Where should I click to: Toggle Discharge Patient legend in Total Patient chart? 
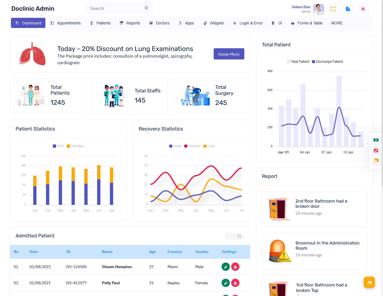click(x=327, y=62)
